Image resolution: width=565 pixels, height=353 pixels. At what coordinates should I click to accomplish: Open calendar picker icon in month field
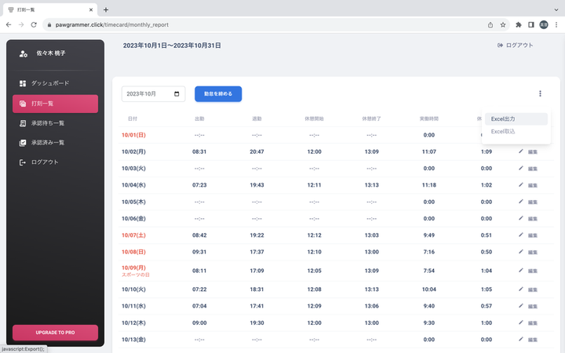177,94
